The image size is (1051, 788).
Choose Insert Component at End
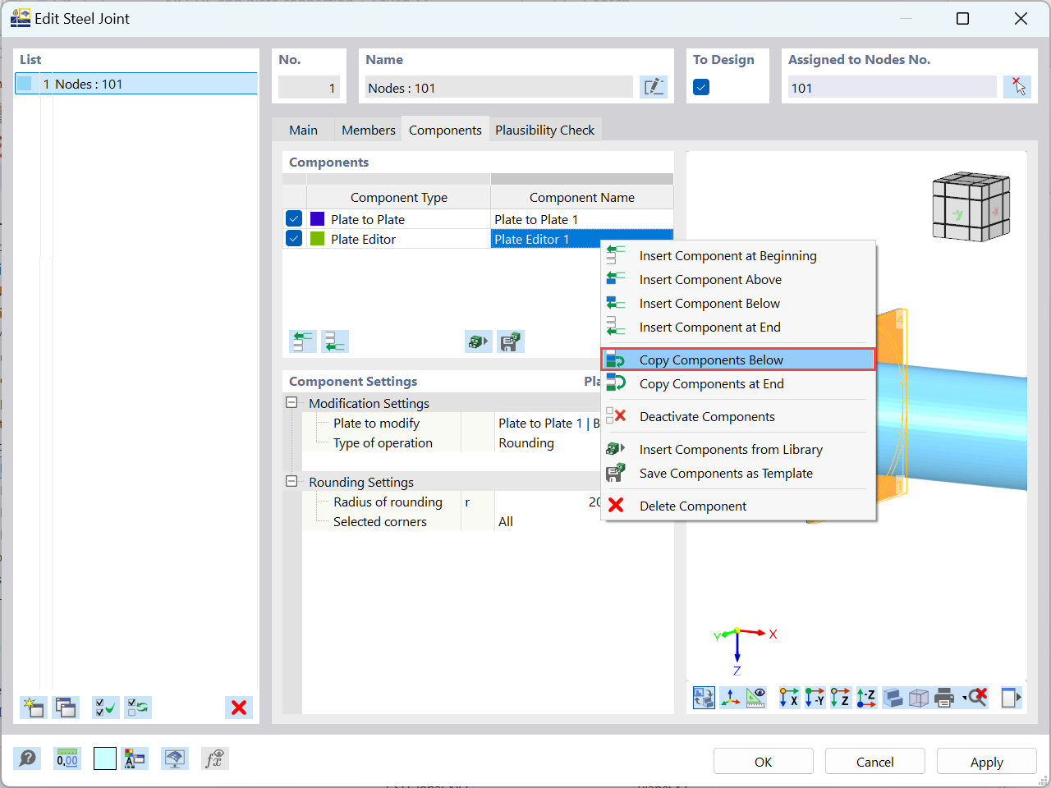[x=739, y=328]
